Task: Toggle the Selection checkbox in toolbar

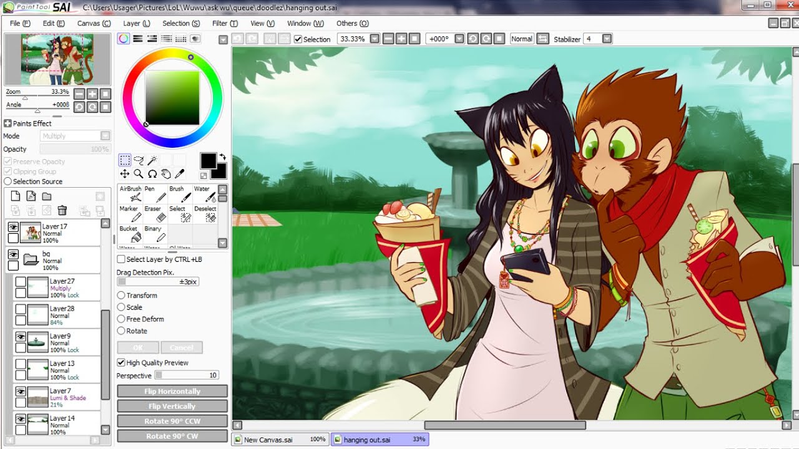Action: 298,39
